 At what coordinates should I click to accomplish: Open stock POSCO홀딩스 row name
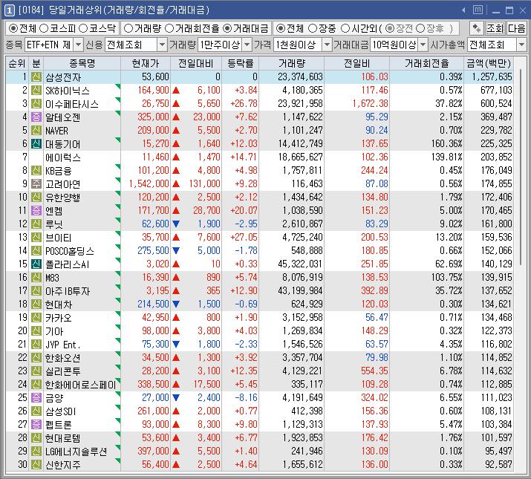(x=69, y=251)
